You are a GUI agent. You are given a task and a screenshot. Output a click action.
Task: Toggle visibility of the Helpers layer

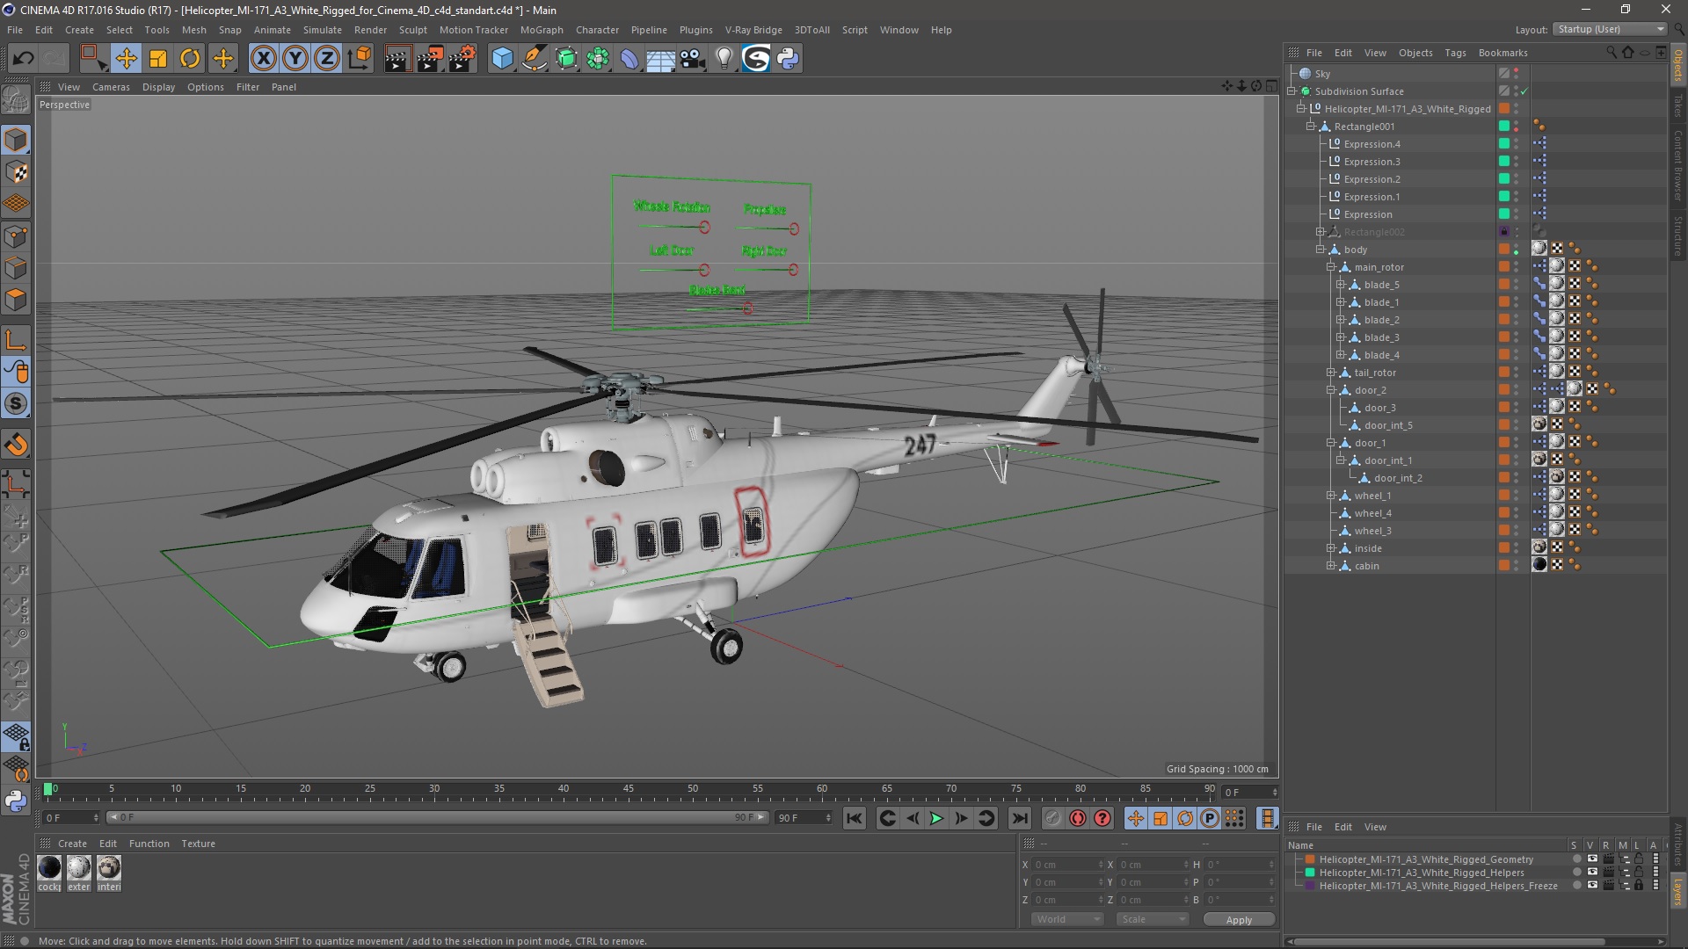point(1591,873)
